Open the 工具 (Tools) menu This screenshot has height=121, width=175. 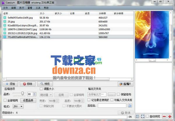click(x=38, y=8)
